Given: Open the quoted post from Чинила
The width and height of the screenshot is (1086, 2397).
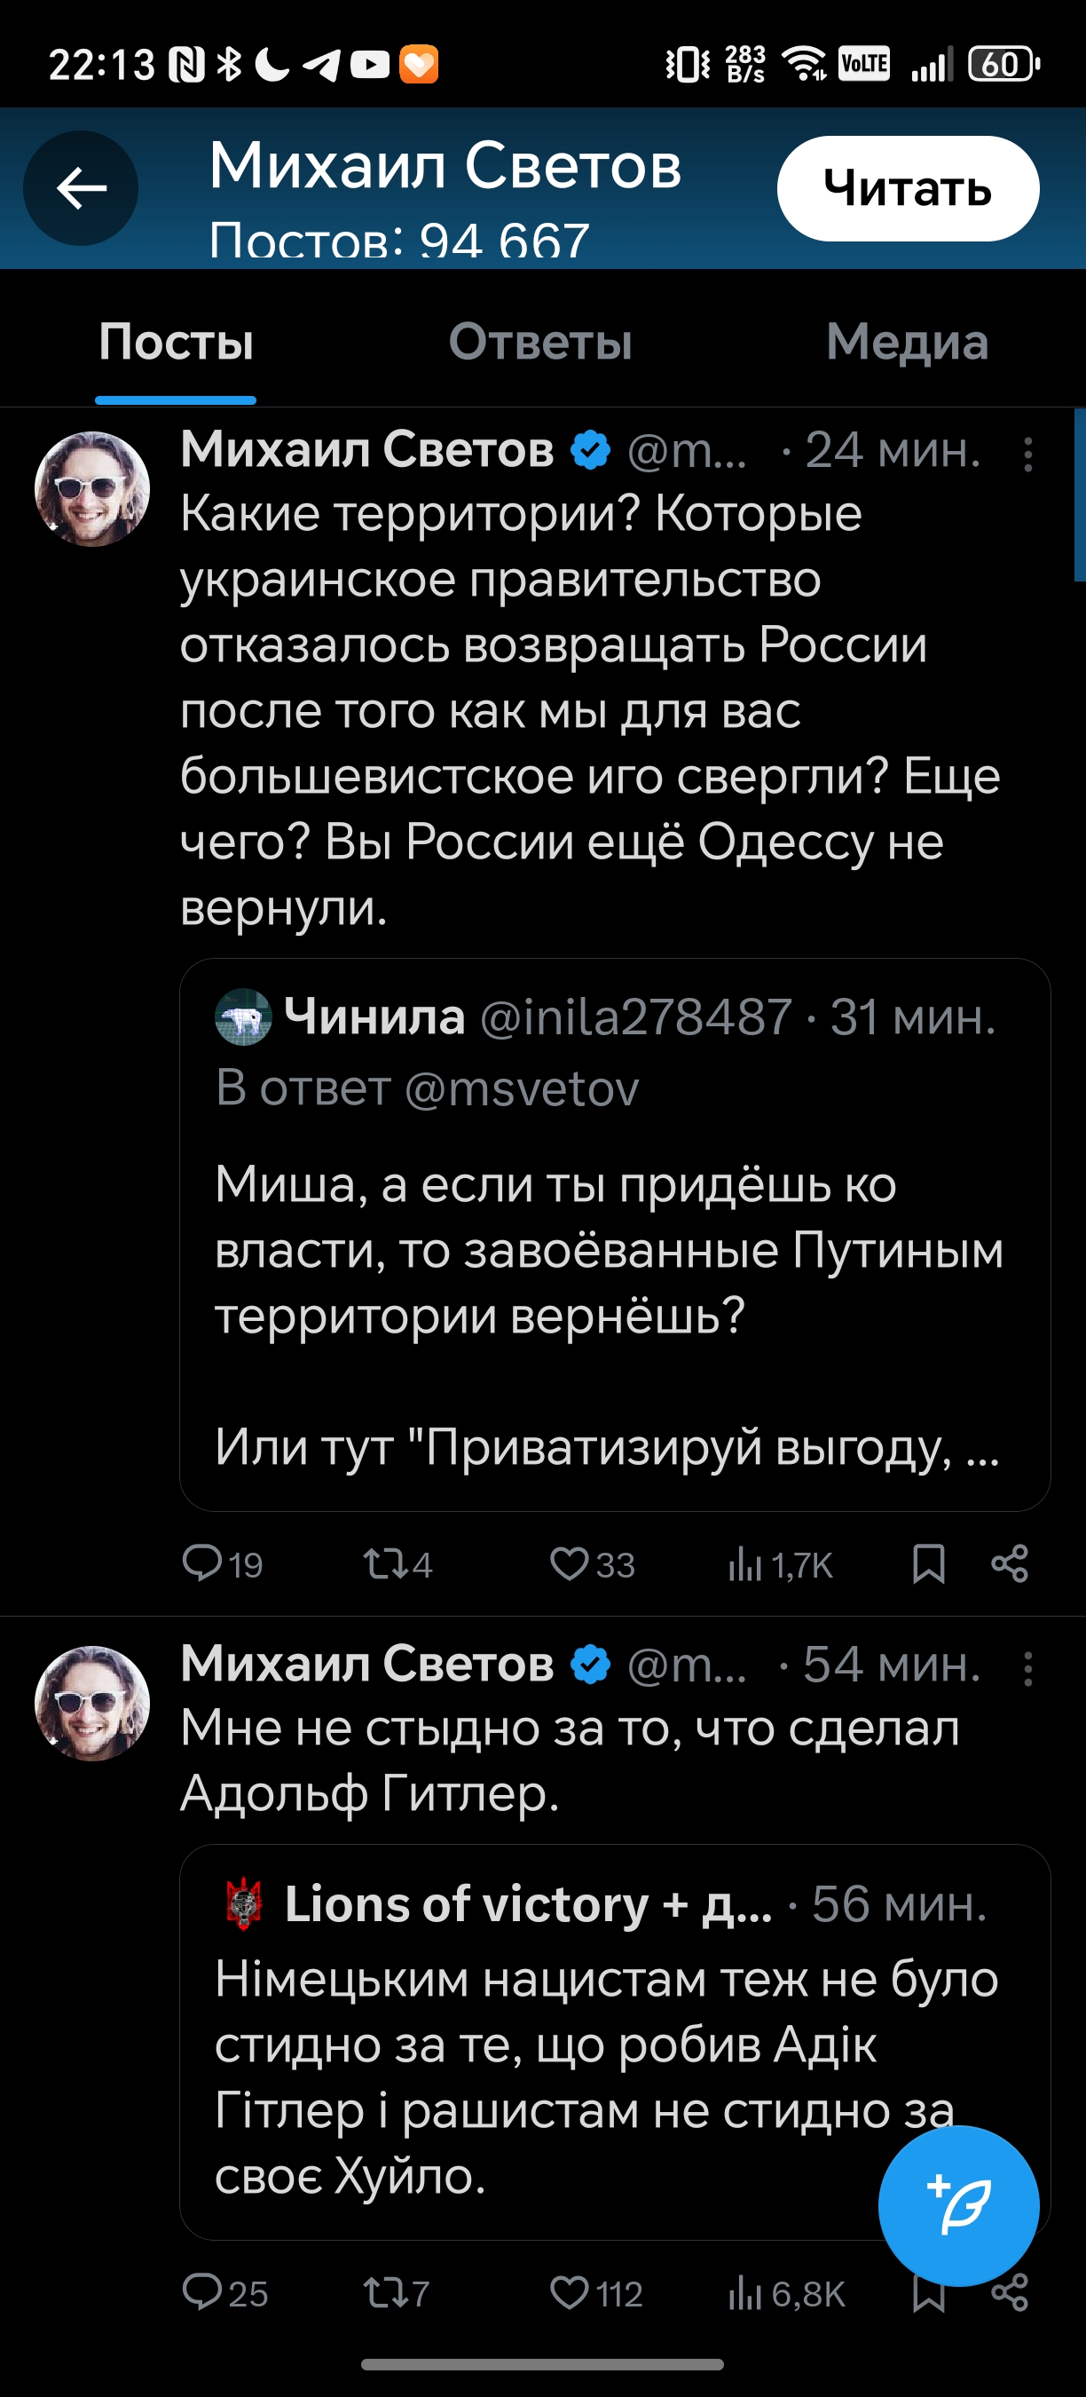Looking at the screenshot, I should point(614,1247).
